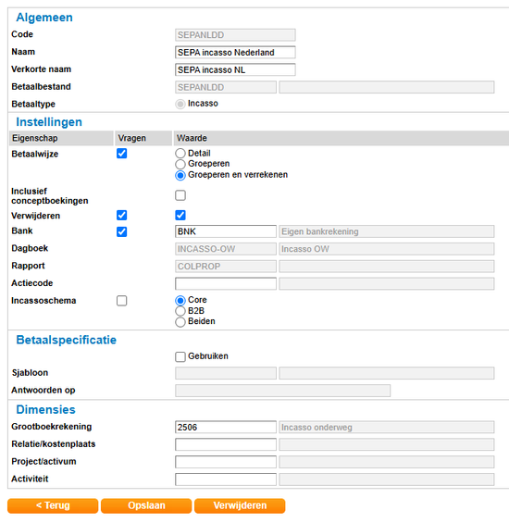Edit the Grootboekrekening field 2506
Image resolution: width=509 pixels, height=523 pixels.
[226, 428]
